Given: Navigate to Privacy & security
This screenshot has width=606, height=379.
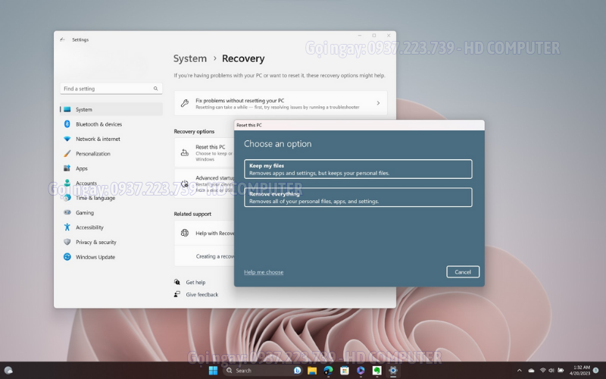Looking at the screenshot, I should click(95, 243).
